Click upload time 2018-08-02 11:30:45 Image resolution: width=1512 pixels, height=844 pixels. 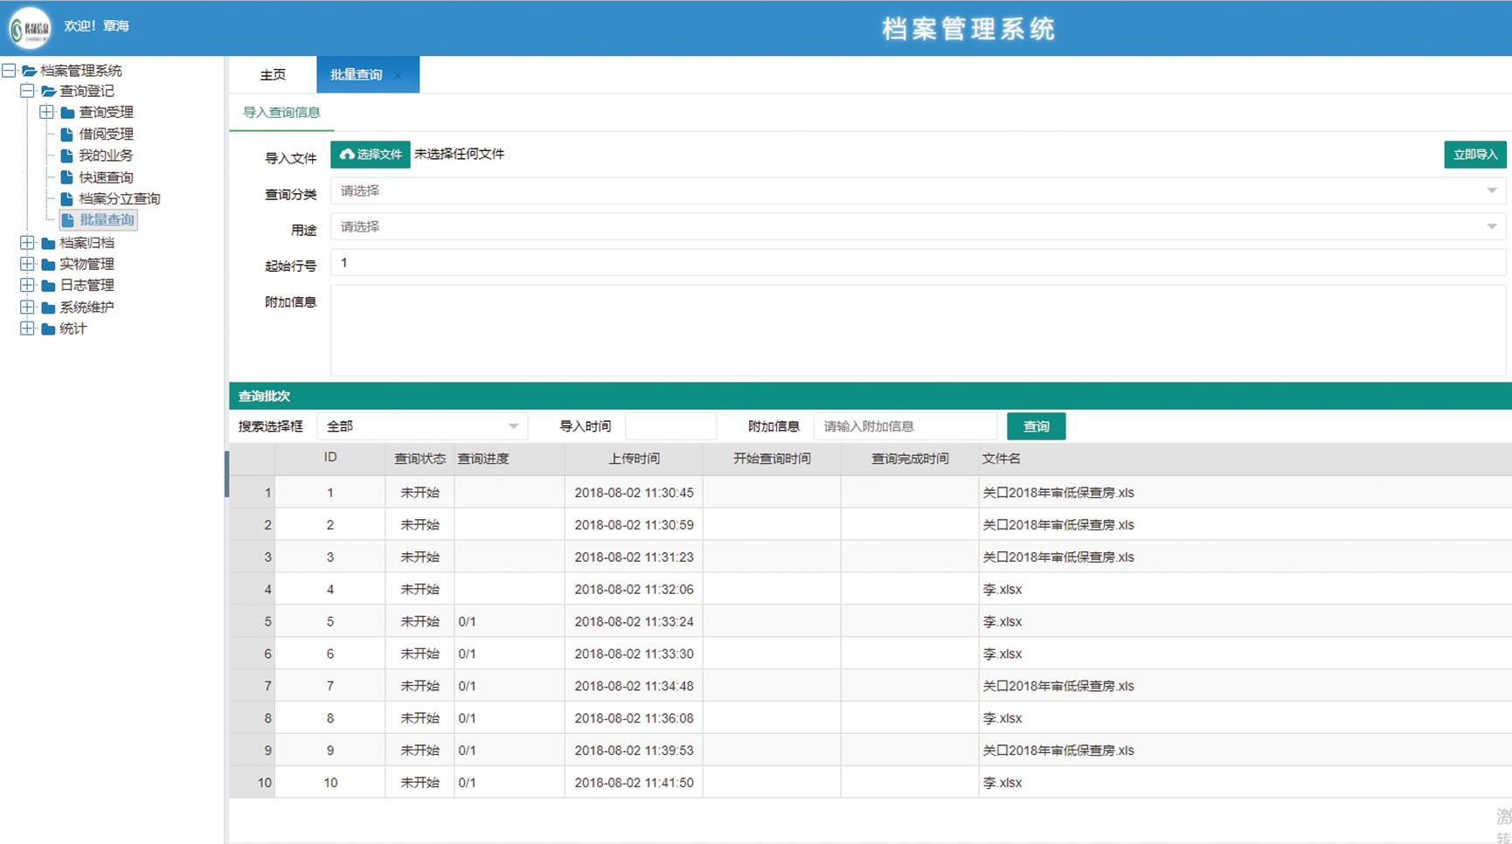634,493
